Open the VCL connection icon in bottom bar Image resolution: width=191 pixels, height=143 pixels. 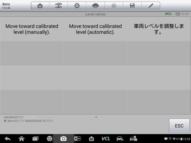click(105, 139)
